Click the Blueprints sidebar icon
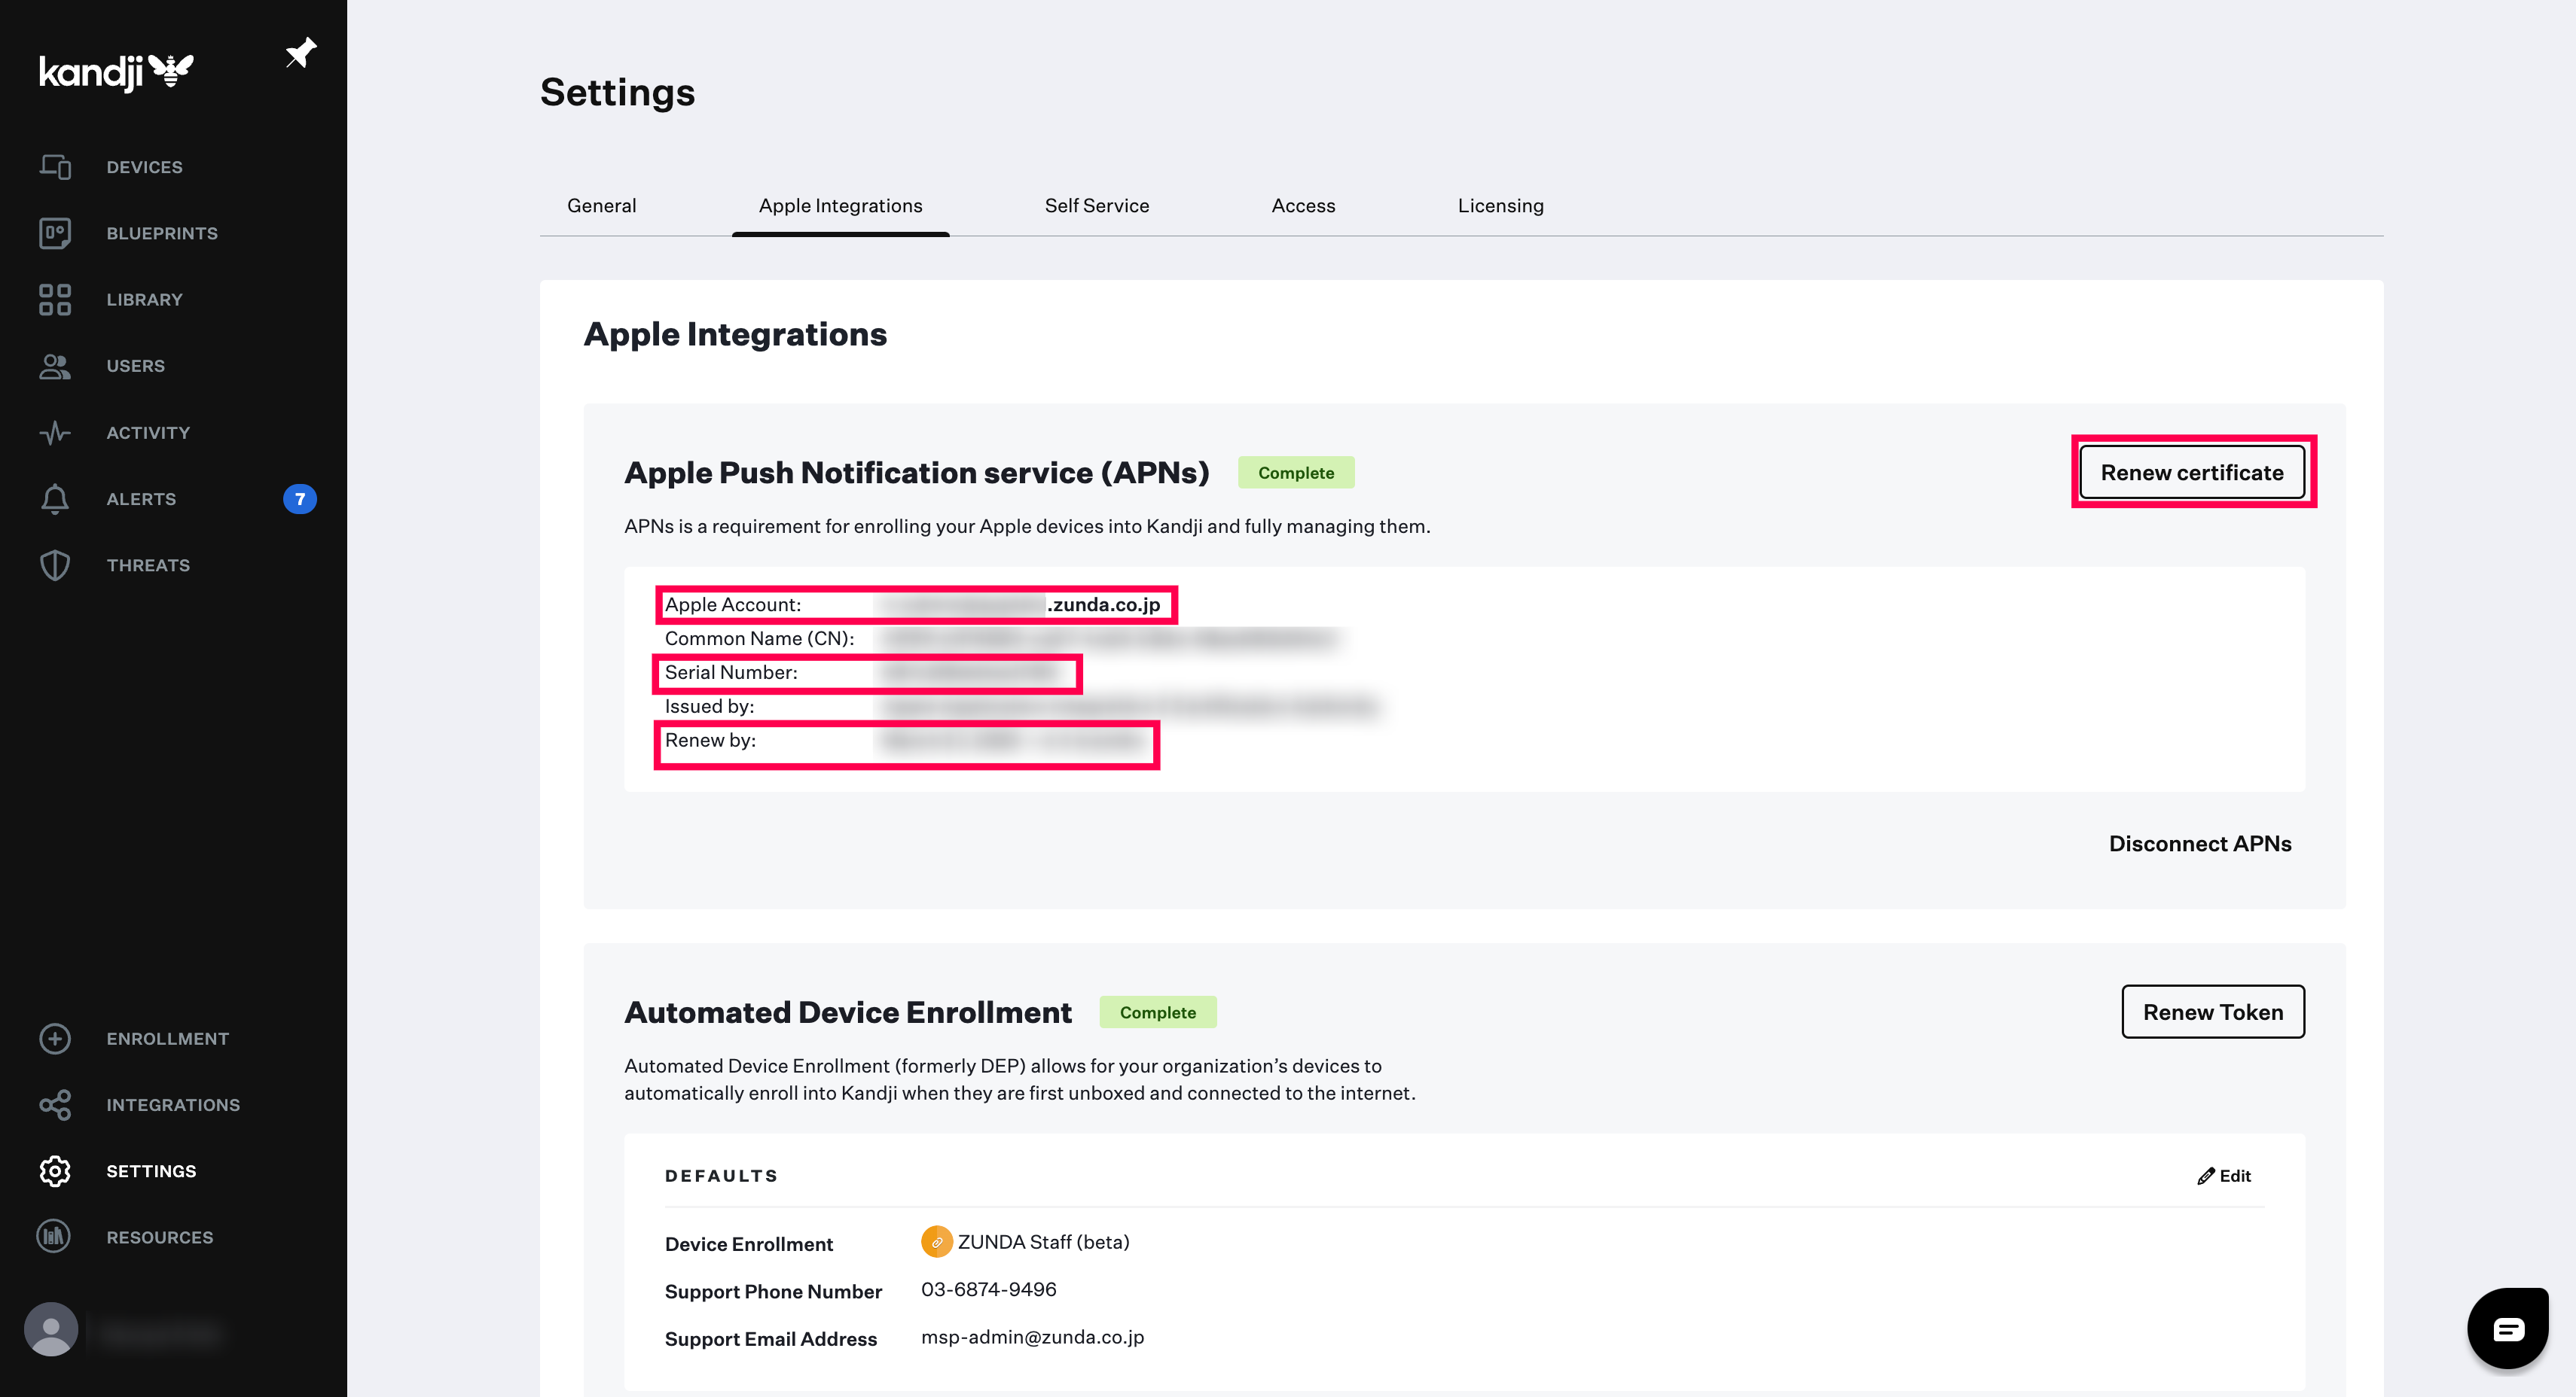 coord(55,233)
